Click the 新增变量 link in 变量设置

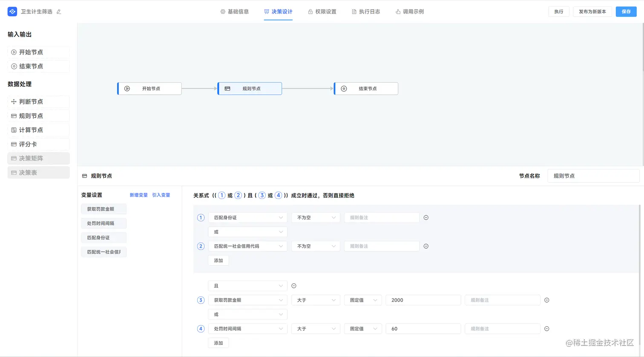coord(138,195)
